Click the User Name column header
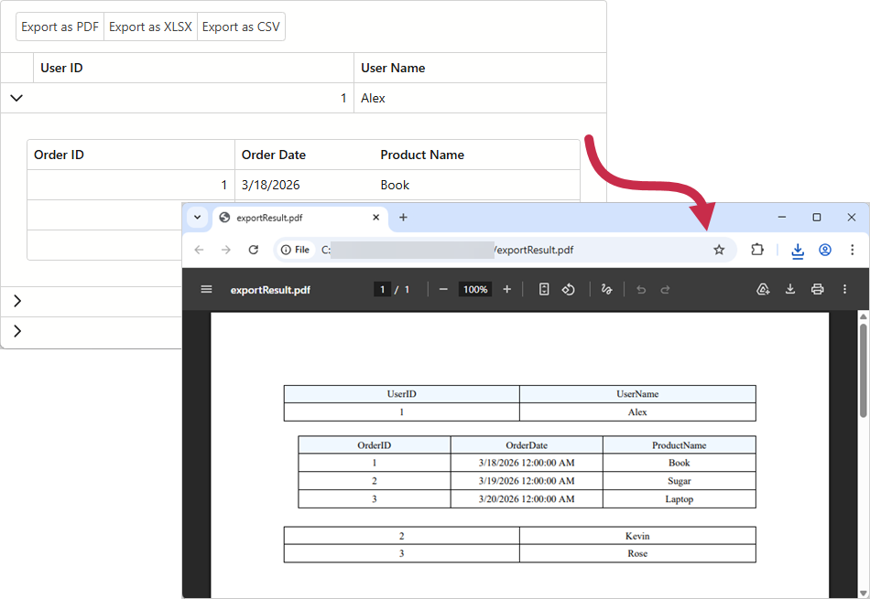The image size is (870, 599). pyautogui.click(x=480, y=69)
